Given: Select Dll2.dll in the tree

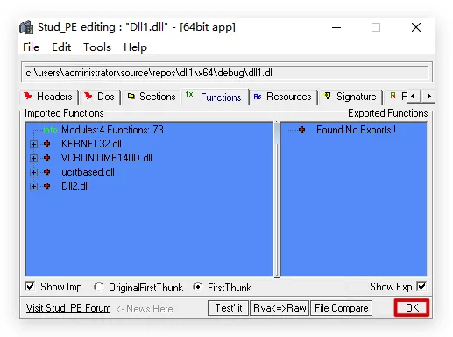Looking at the screenshot, I should [75, 186].
